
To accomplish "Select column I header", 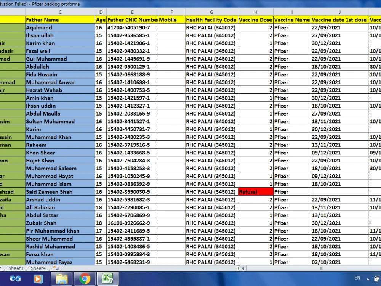I will [x=292, y=12].
